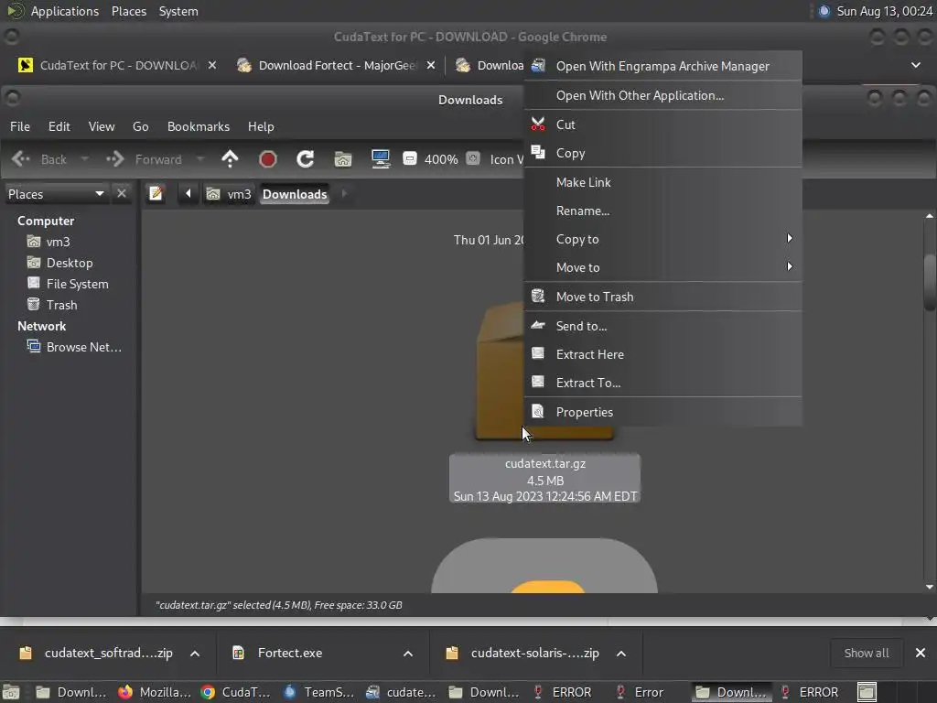This screenshot has width=937, height=703.
Task: Open Back history dropdown arrow
Action: 85,159
